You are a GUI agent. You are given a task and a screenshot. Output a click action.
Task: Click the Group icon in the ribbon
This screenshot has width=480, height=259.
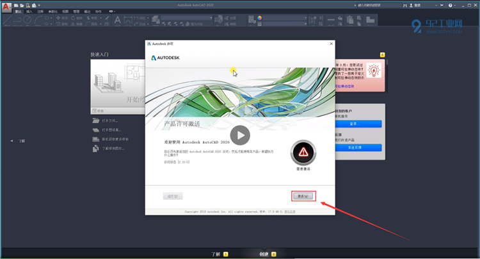pyautogui.click(x=312, y=21)
